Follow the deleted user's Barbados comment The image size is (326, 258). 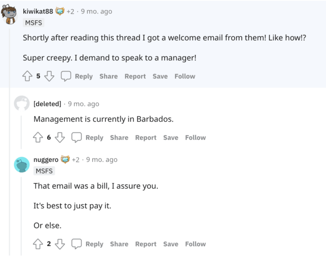[196, 138]
